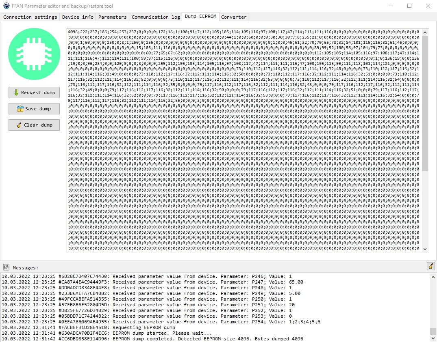Clear the current dump contents
This screenshot has width=437, height=342.
(34, 125)
